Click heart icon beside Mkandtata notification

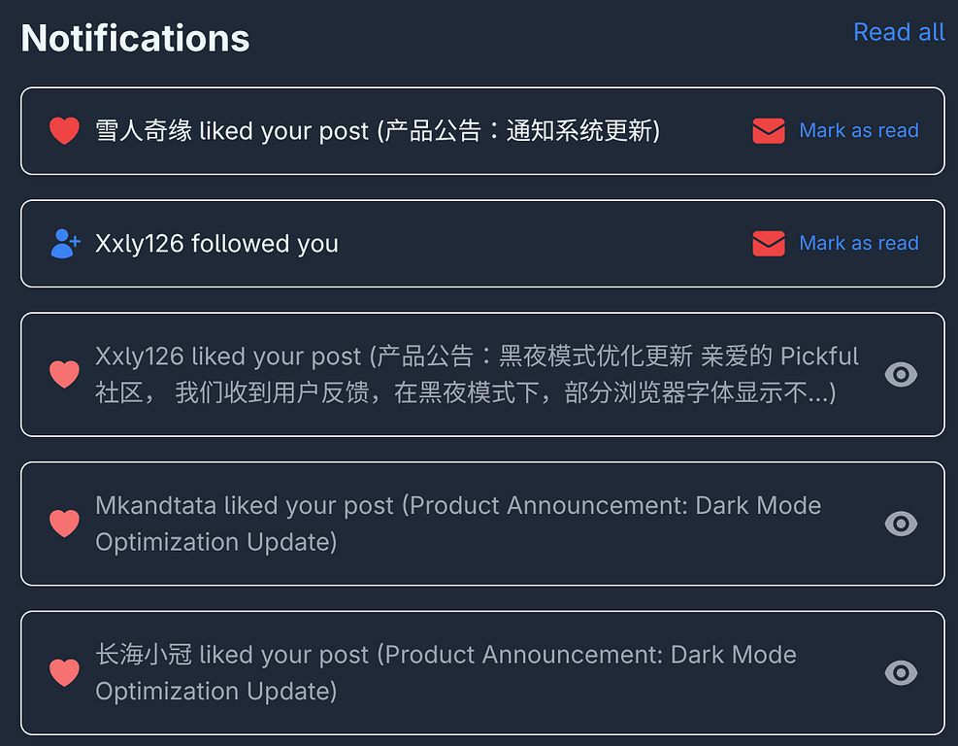tap(64, 525)
